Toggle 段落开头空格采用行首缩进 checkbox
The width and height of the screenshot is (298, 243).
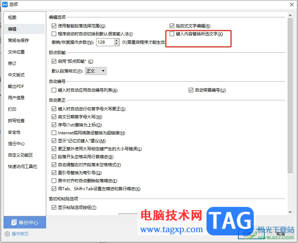coord(54,157)
